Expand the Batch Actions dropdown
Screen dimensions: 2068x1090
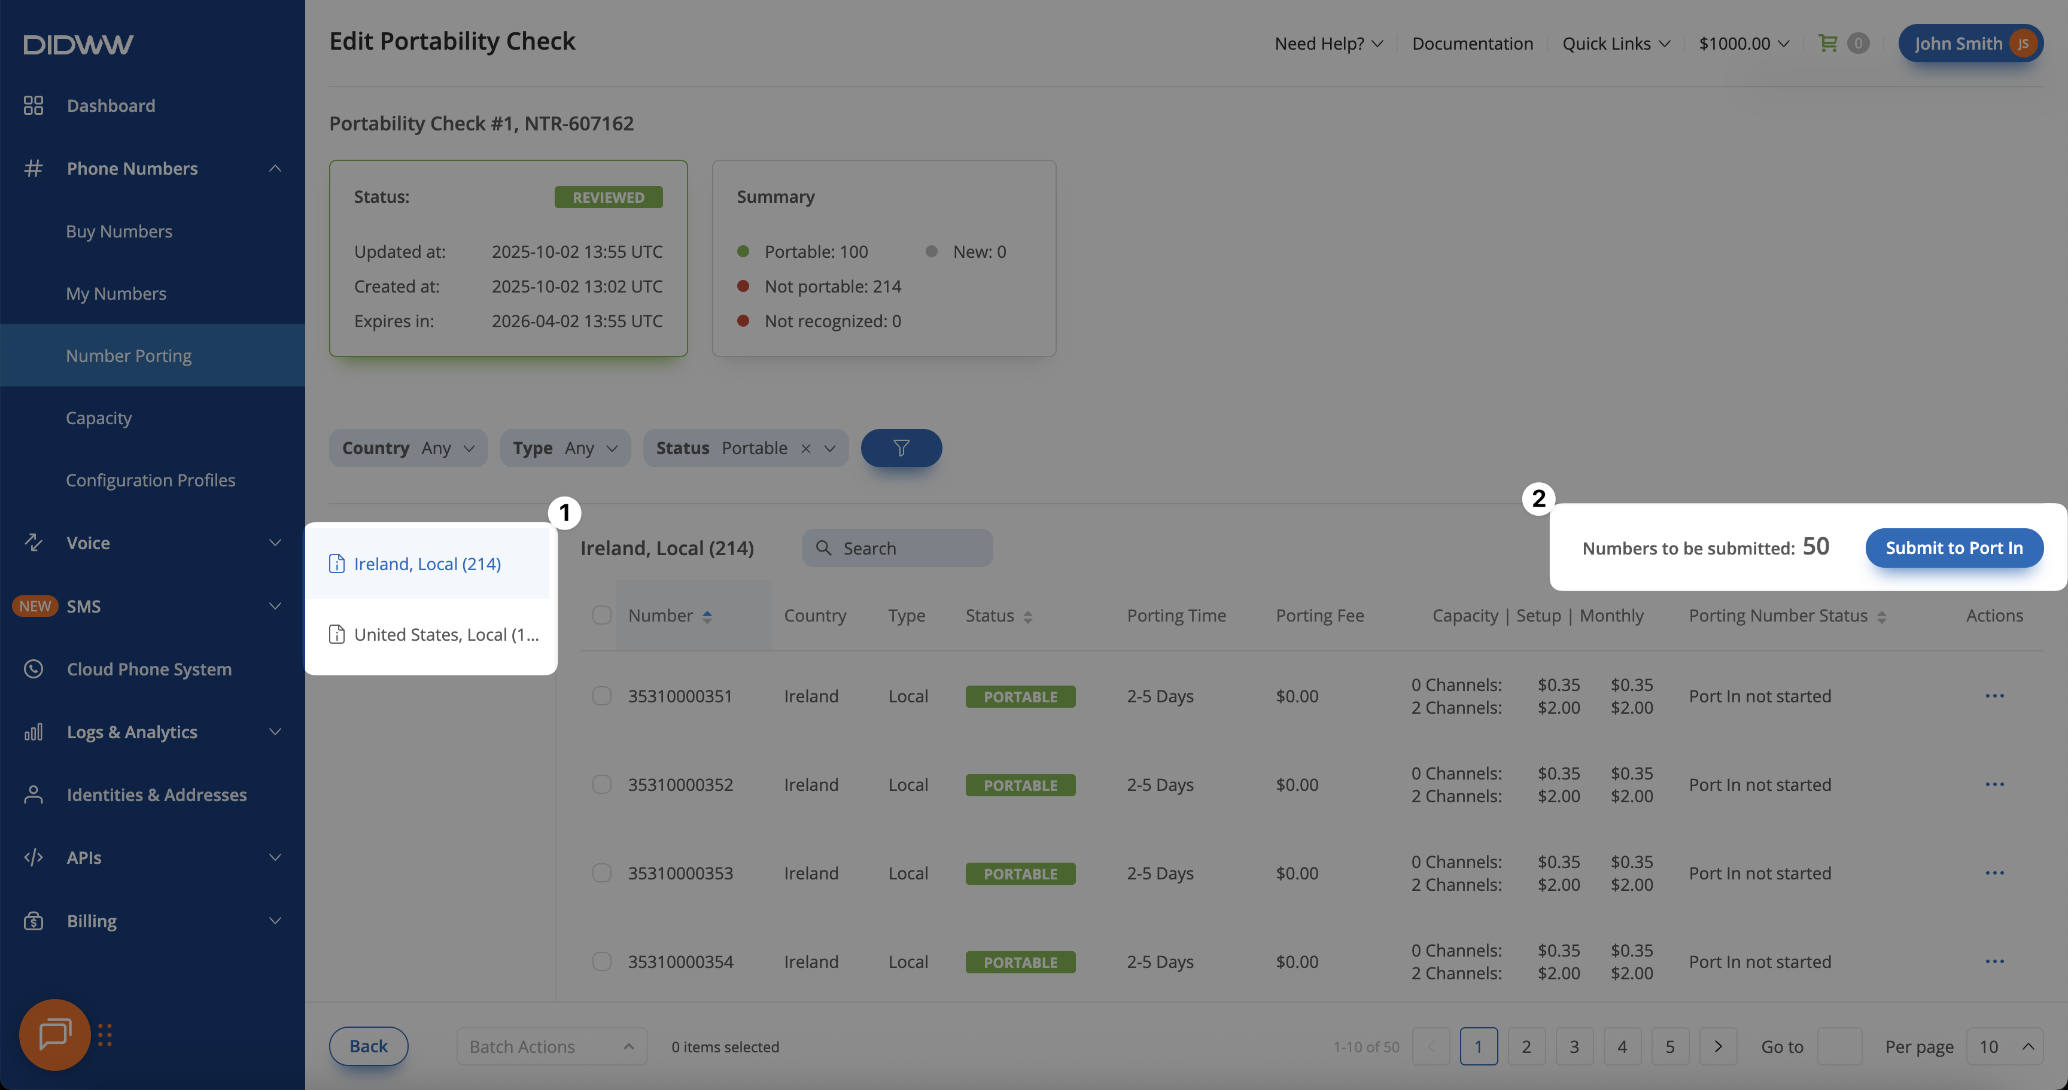pyautogui.click(x=552, y=1046)
